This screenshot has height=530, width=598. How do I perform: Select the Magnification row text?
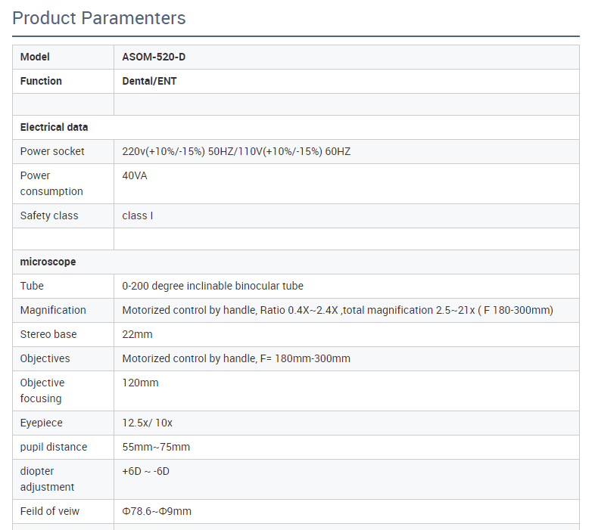338,310
